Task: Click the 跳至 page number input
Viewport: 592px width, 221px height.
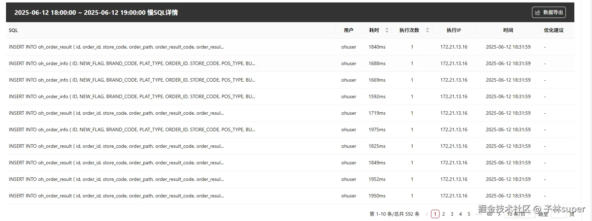Action: pos(558,214)
